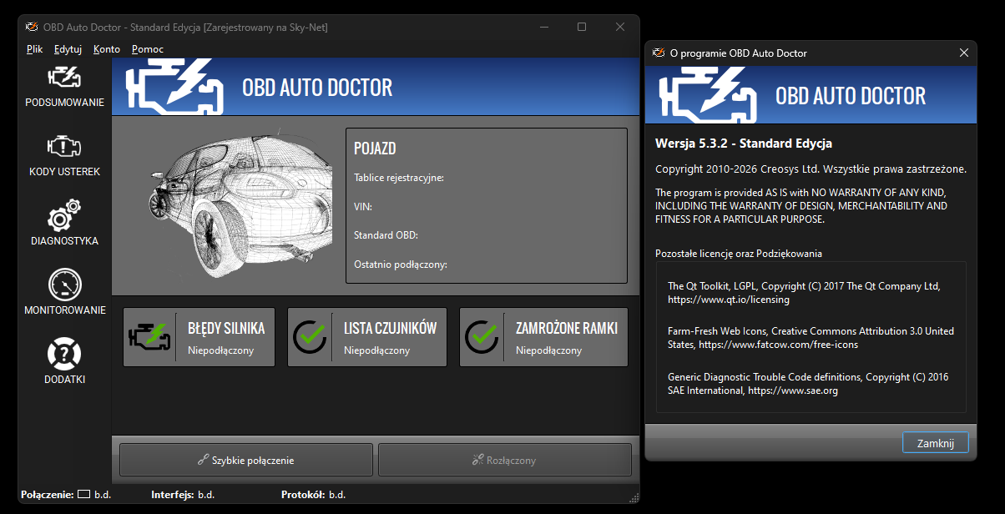Click the https://www.fatcow.com/free-icons text

pyautogui.click(x=778, y=345)
